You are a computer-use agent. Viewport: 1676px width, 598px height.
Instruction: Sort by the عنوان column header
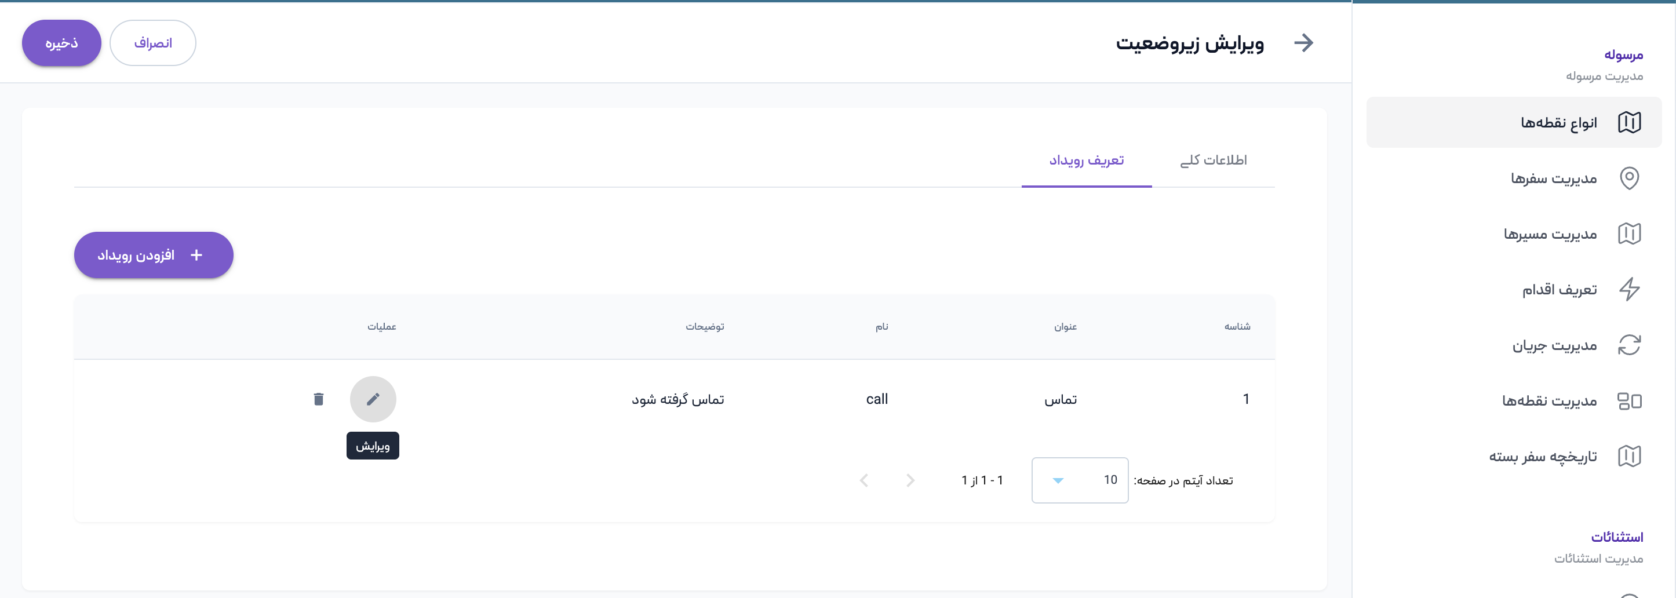tap(1065, 327)
